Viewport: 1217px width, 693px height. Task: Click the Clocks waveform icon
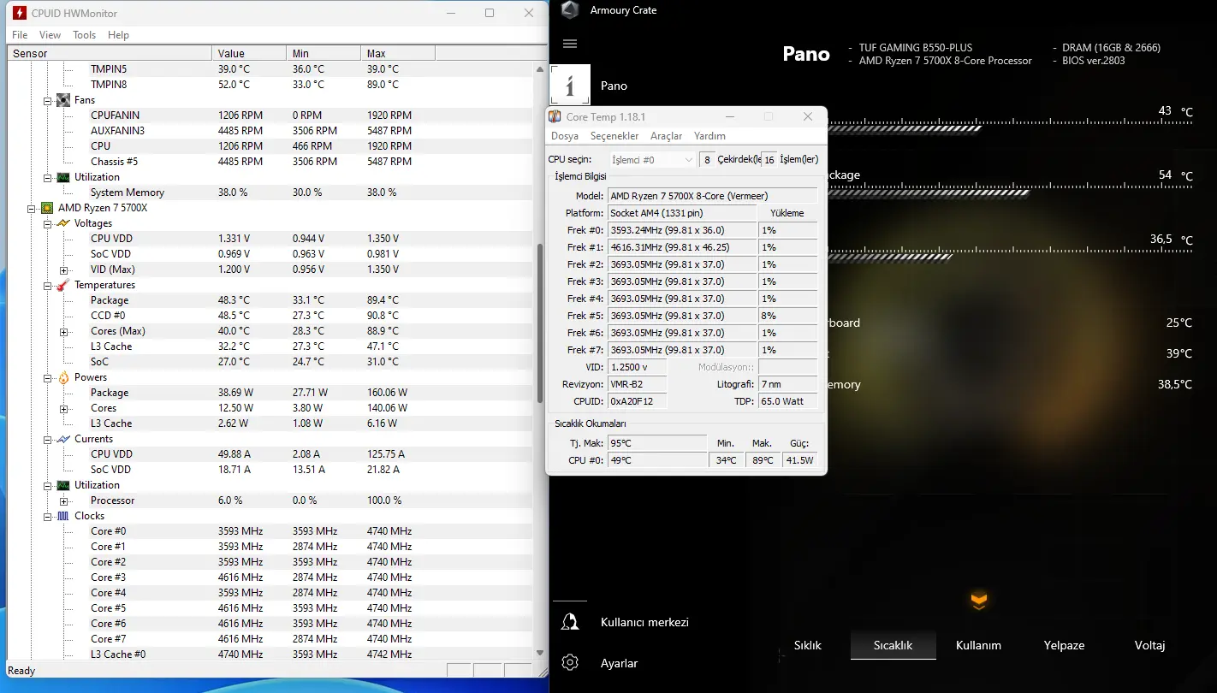tap(63, 516)
